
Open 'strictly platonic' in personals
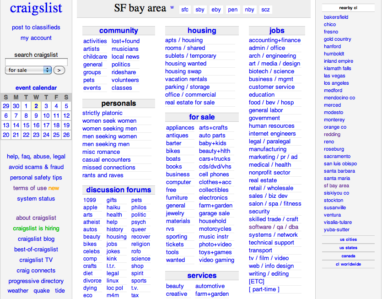pos(102,113)
